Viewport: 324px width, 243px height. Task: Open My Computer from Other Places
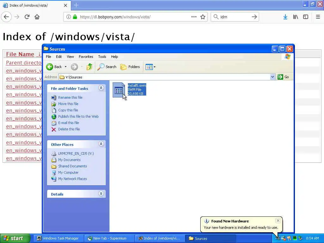click(68, 172)
